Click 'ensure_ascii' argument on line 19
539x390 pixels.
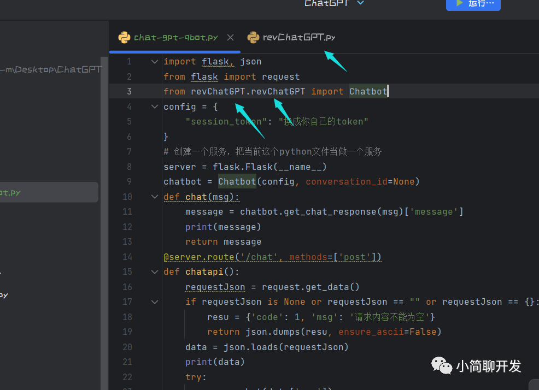click(x=371, y=332)
